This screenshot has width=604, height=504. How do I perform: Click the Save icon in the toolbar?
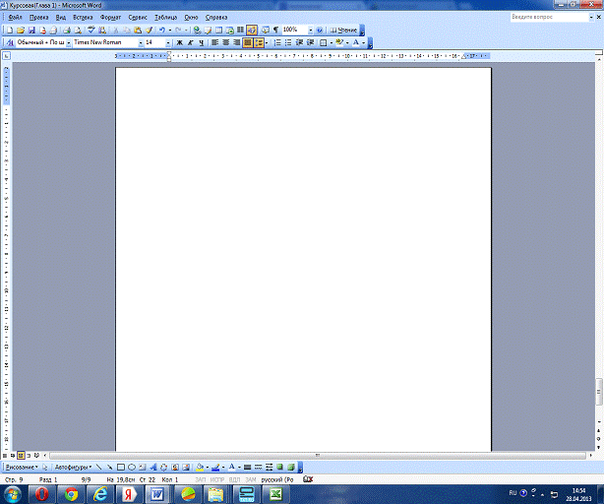[x=30, y=31]
